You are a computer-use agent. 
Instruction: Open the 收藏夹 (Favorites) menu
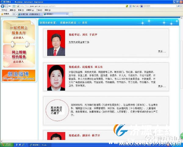[x=30, y=10]
